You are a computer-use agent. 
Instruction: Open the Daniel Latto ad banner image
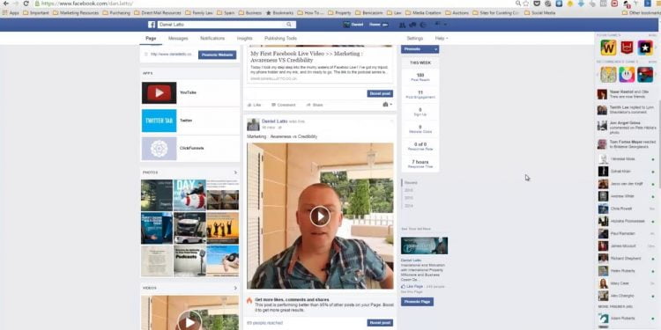424,246
